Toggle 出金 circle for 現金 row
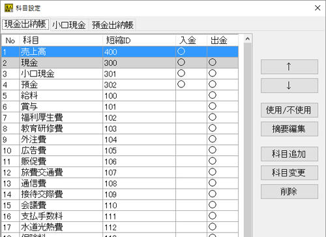This screenshot has height=237, width=326. (x=213, y=62)
